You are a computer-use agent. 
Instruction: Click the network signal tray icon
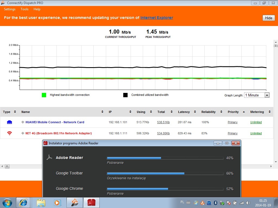[241, 203]
